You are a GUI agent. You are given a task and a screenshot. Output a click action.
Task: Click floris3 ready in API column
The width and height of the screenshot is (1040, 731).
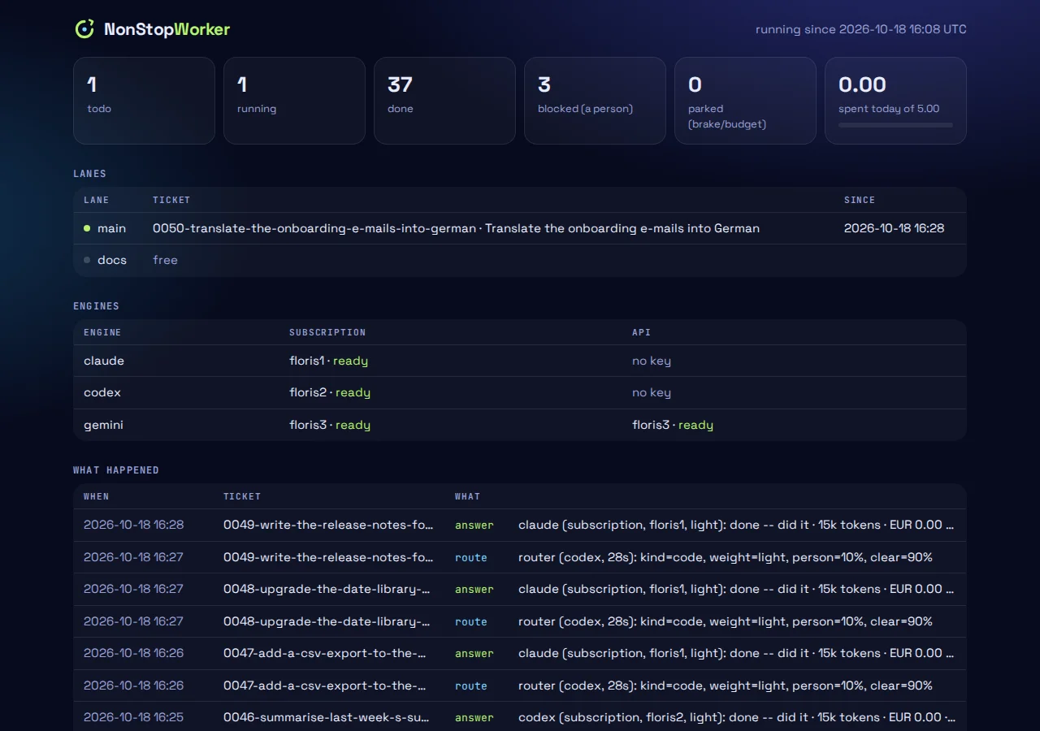coord(673,425)
